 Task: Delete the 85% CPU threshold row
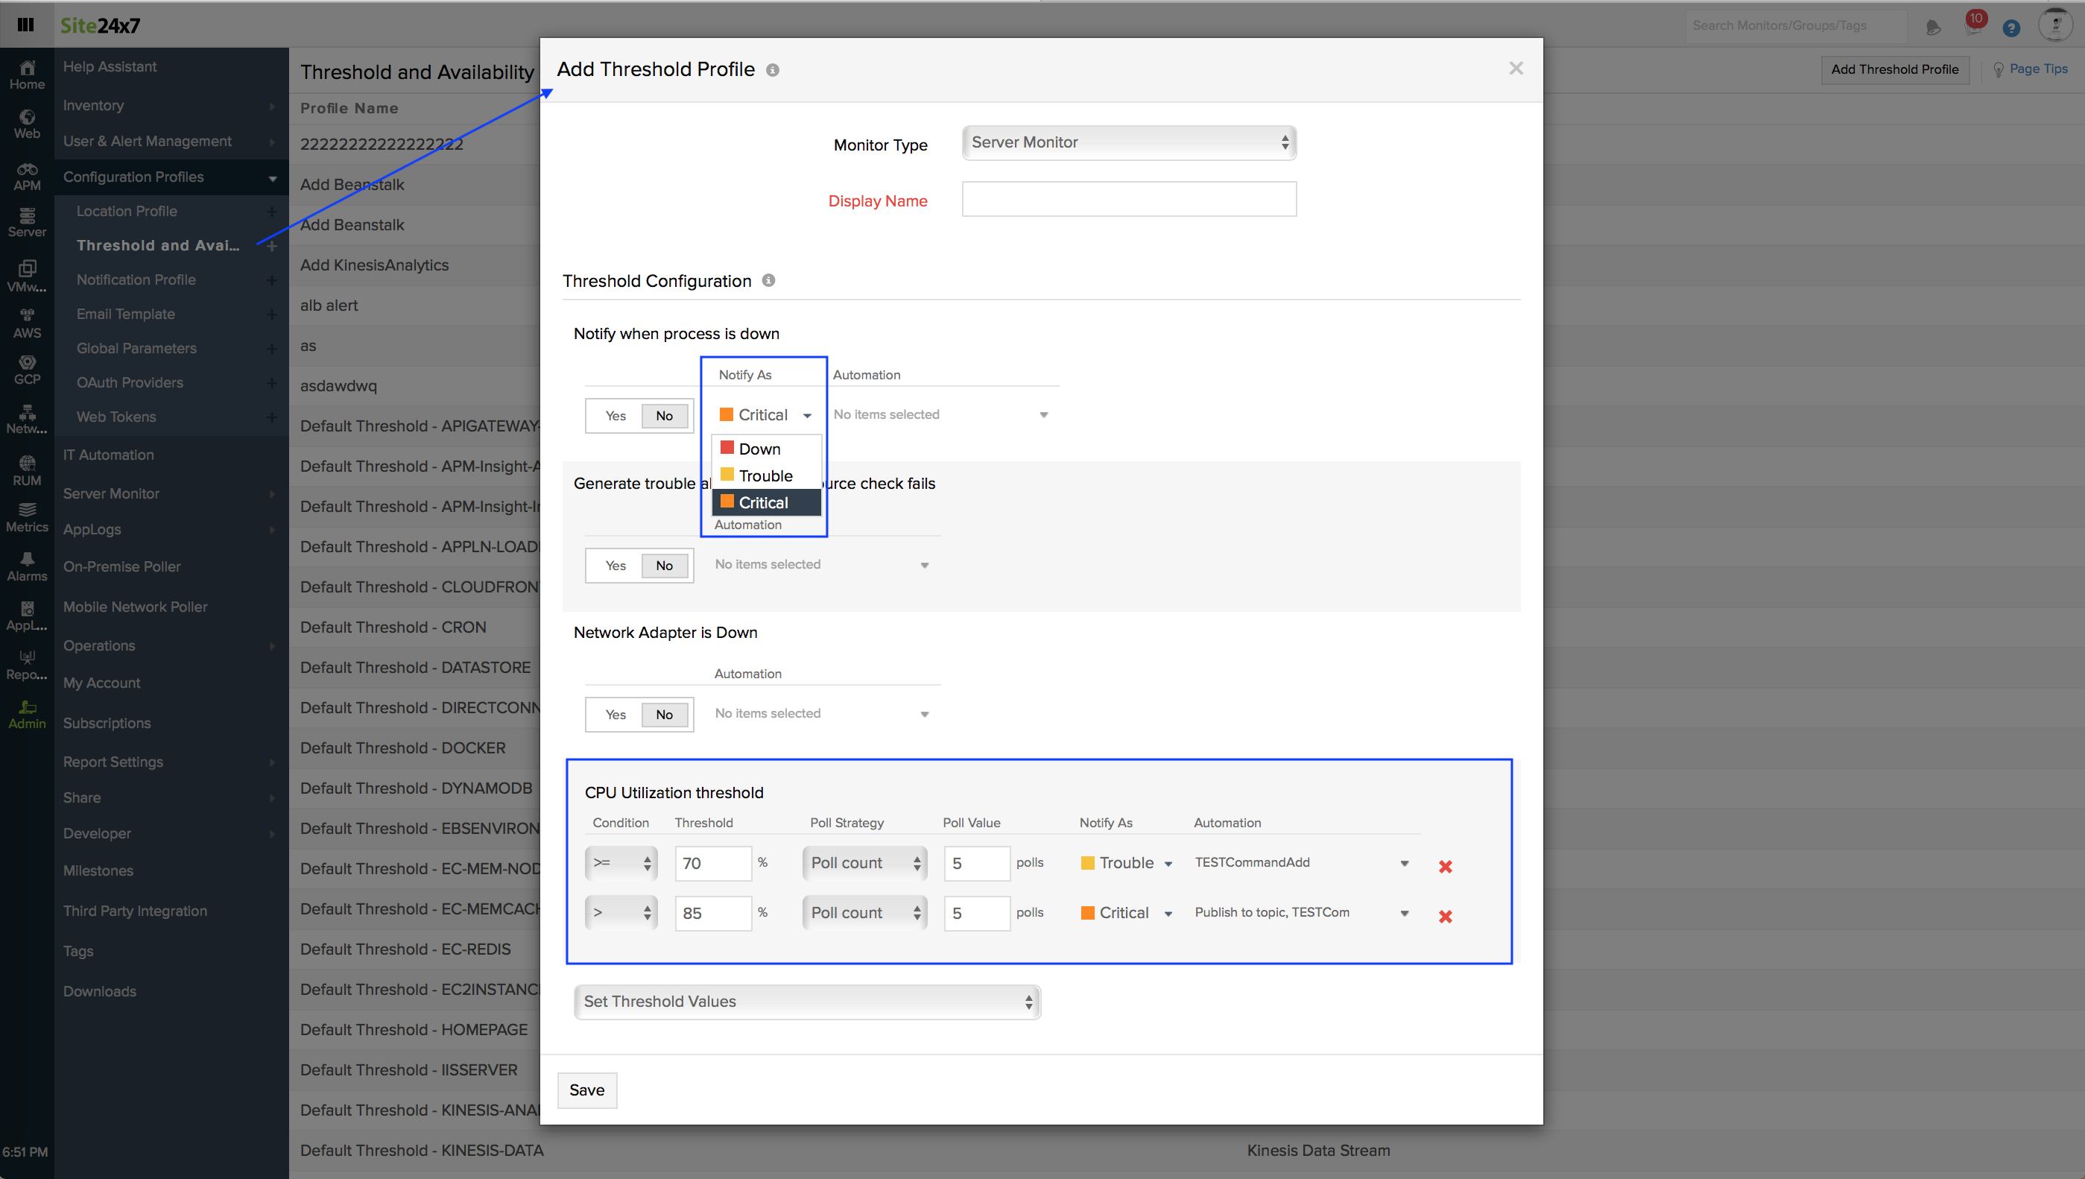[1445, 916]
